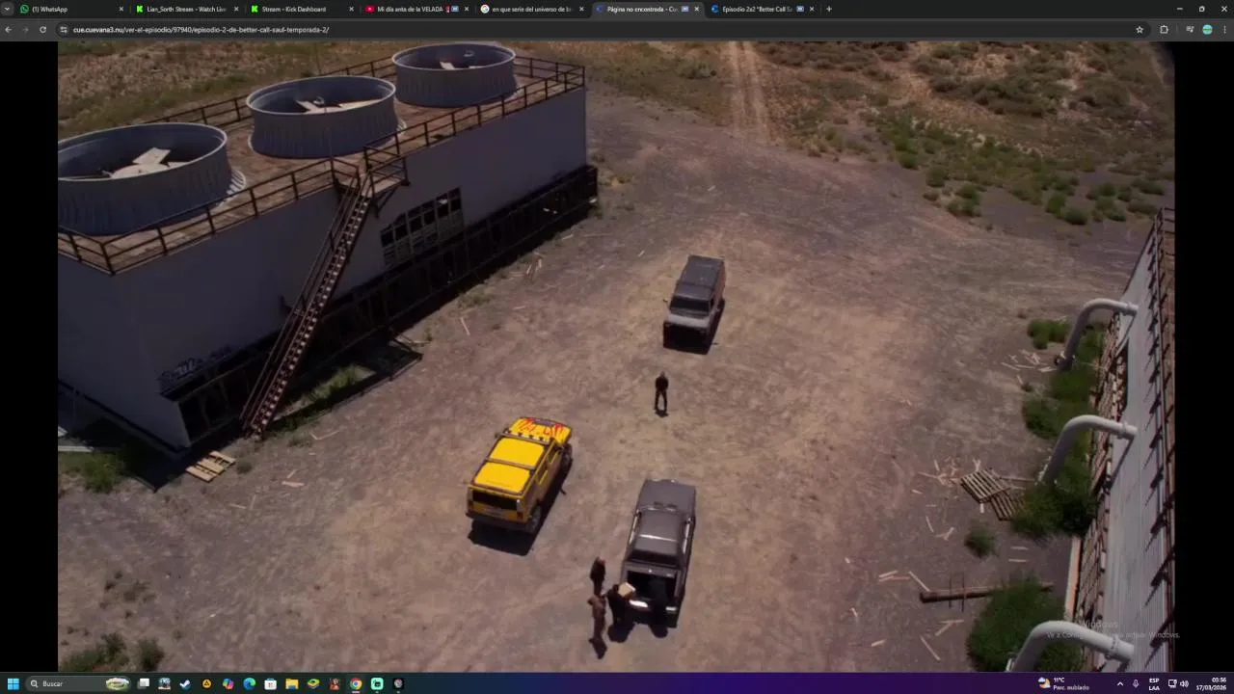Open the clock showing 03:56

(x=1212, y=683)
